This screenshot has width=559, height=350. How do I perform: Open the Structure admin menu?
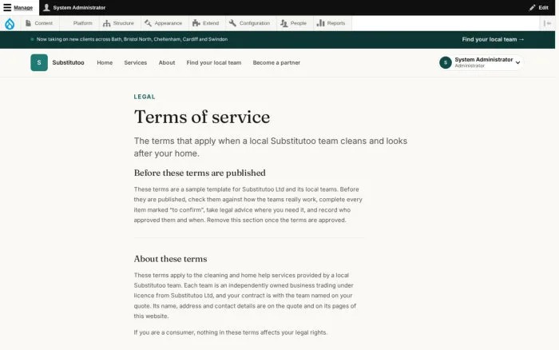pos(118,23)
